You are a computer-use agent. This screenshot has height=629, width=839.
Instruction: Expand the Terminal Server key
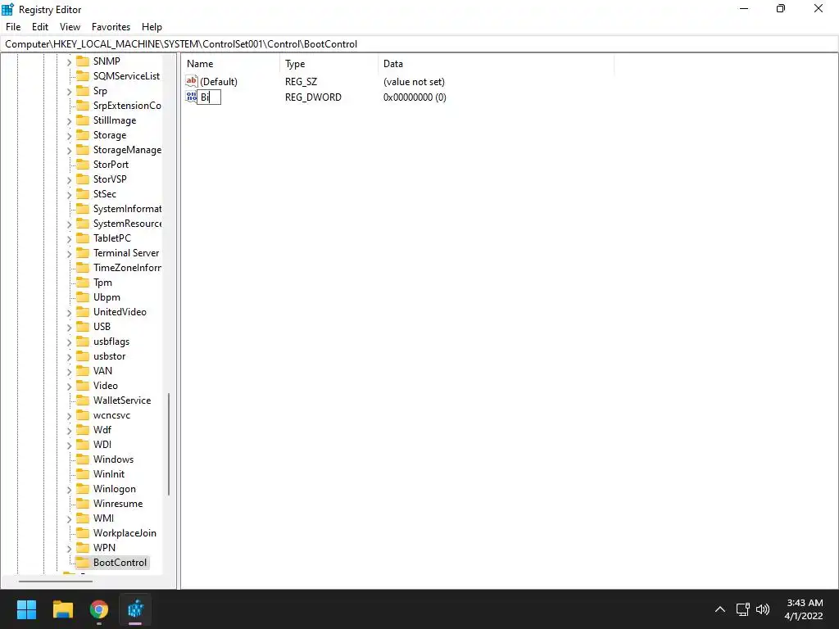69,254
